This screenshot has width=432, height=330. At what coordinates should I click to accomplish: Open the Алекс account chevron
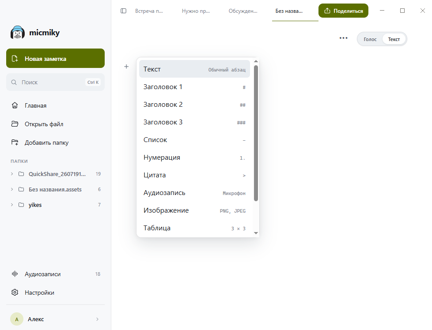97,319
